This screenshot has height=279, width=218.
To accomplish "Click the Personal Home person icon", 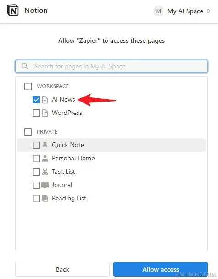I will (x=45, y=159).
